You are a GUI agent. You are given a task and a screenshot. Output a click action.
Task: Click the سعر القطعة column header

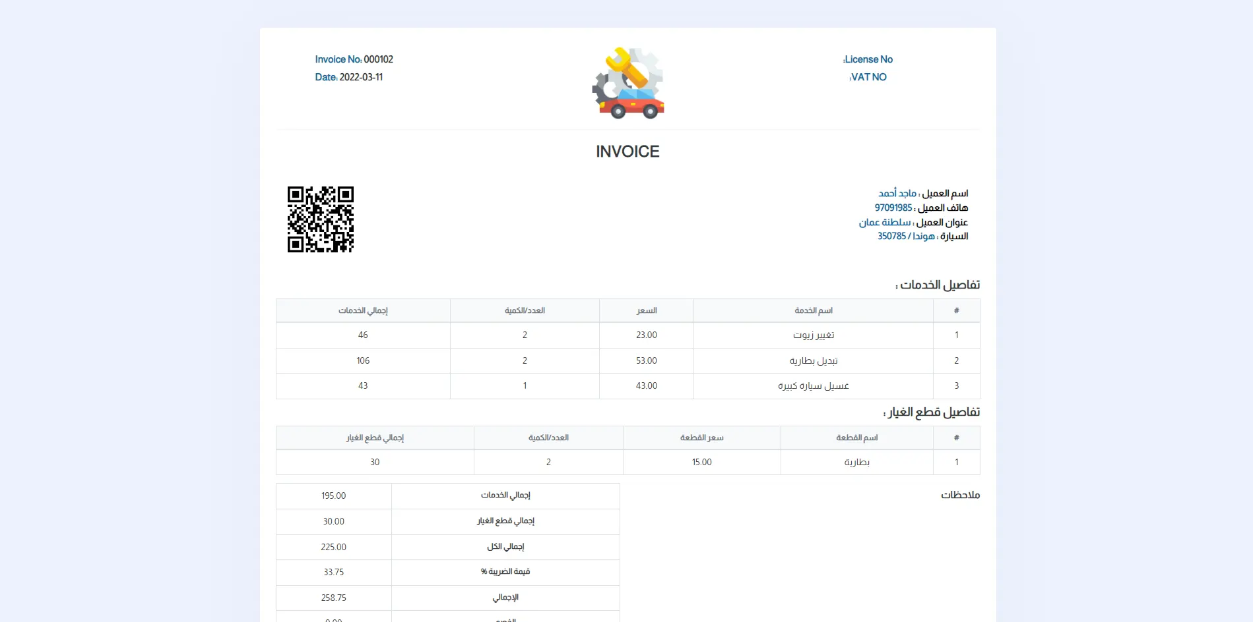(701, 438)
